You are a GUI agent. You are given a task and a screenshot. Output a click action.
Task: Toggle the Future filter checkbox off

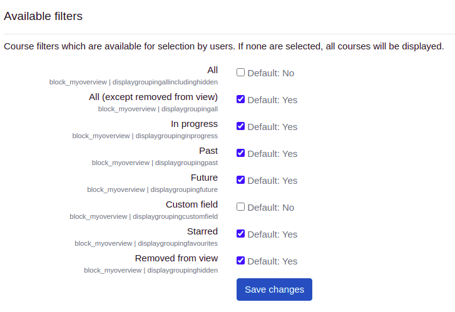coord(240,180)
